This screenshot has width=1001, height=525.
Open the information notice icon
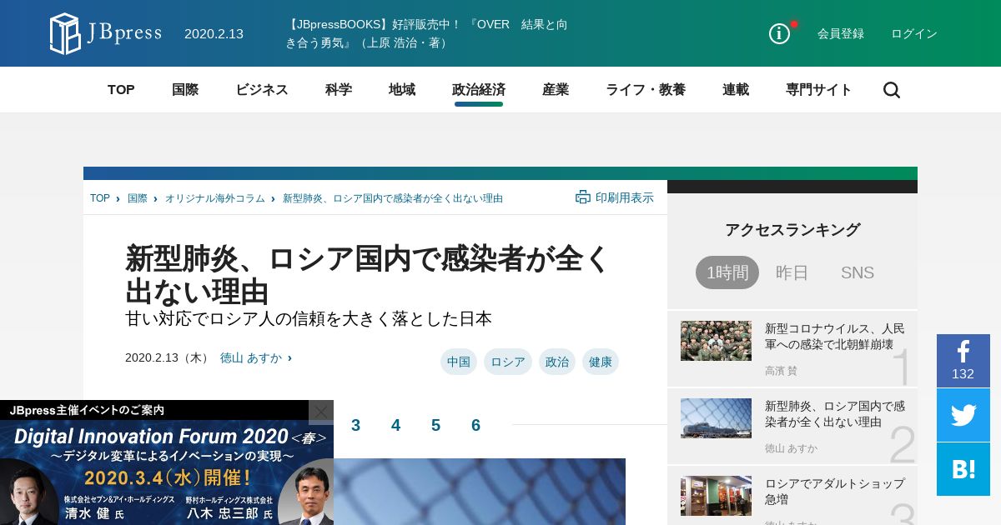tap(779, 33)
